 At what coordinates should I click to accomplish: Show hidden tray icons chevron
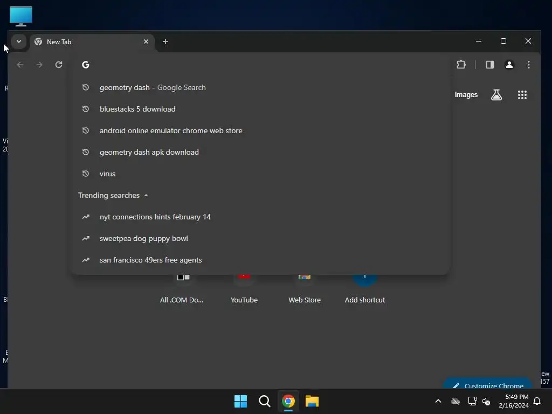pos(438,401)
